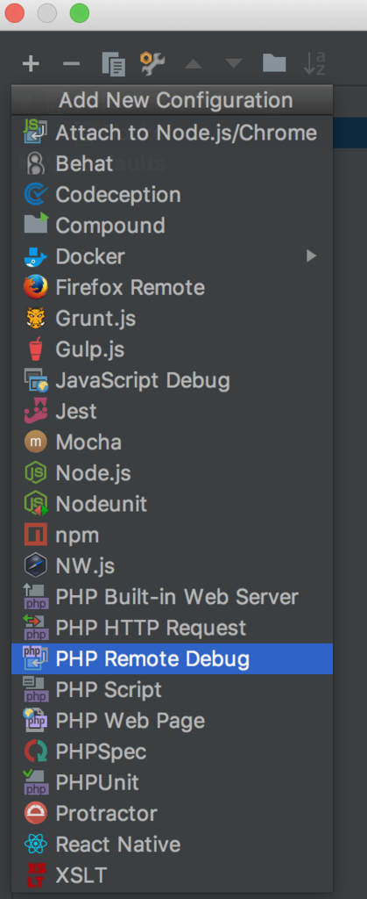Click the red close window button
The width and height of the screenshot is (367, 899).
14,13
